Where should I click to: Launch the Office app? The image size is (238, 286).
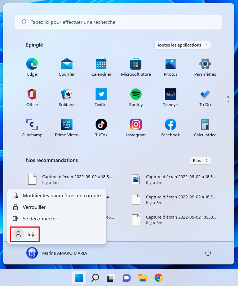pos(32,97)
